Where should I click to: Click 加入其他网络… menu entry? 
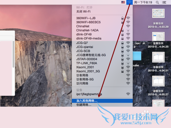102,101
